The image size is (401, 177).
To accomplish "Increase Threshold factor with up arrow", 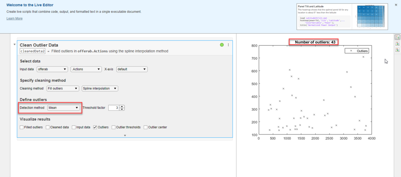I will tap(122, 106).
